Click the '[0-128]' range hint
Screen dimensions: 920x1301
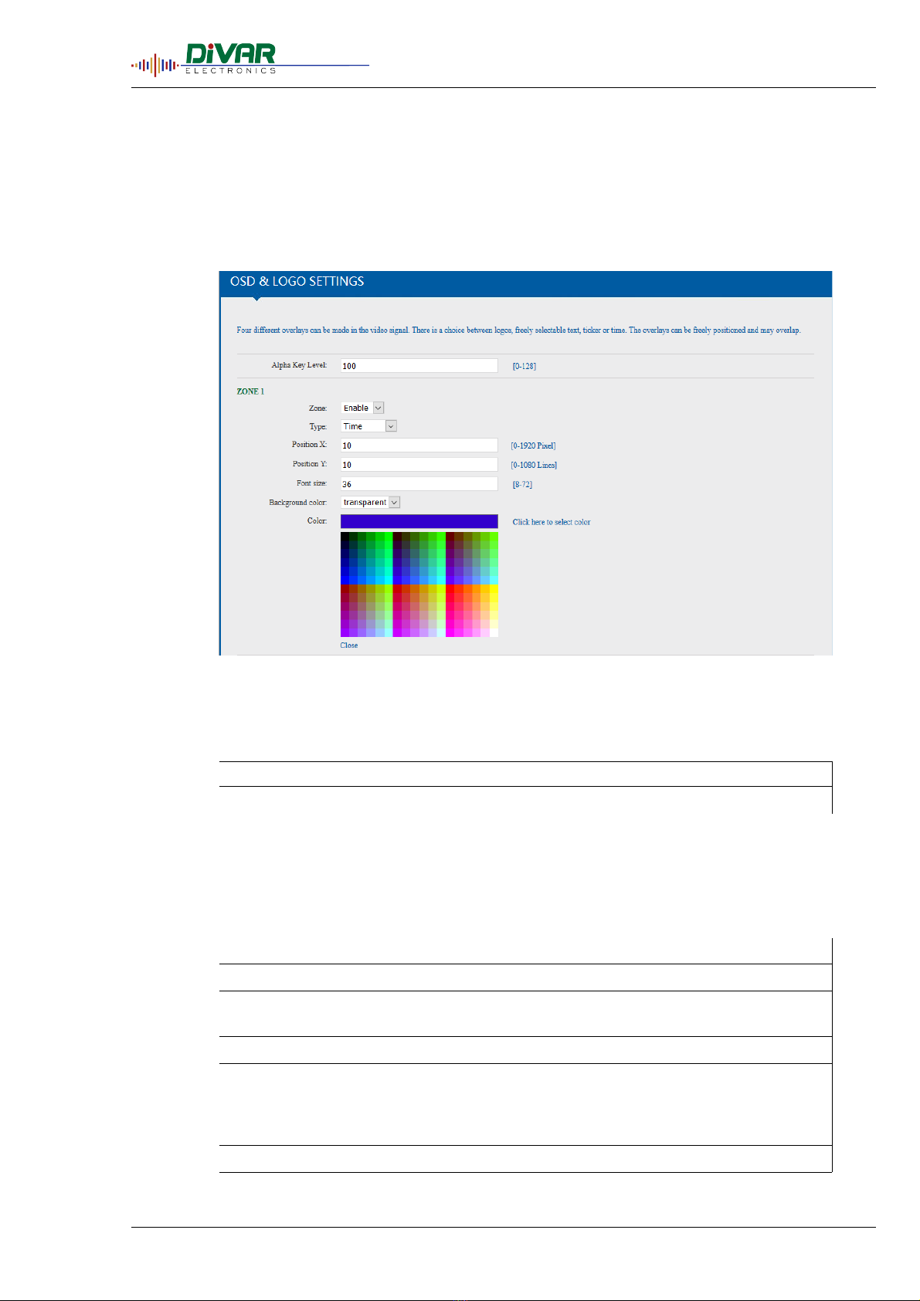coord(525,366)
